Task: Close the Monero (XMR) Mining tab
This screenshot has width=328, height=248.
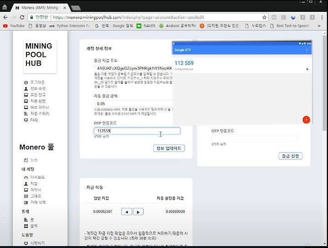Action: pyautogui.click(x=65, y=8)
